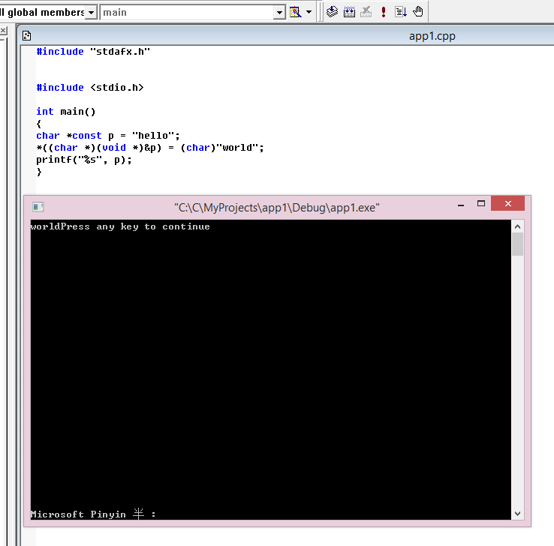Click the console scrollbar up arrow

[x=518, y=226]
